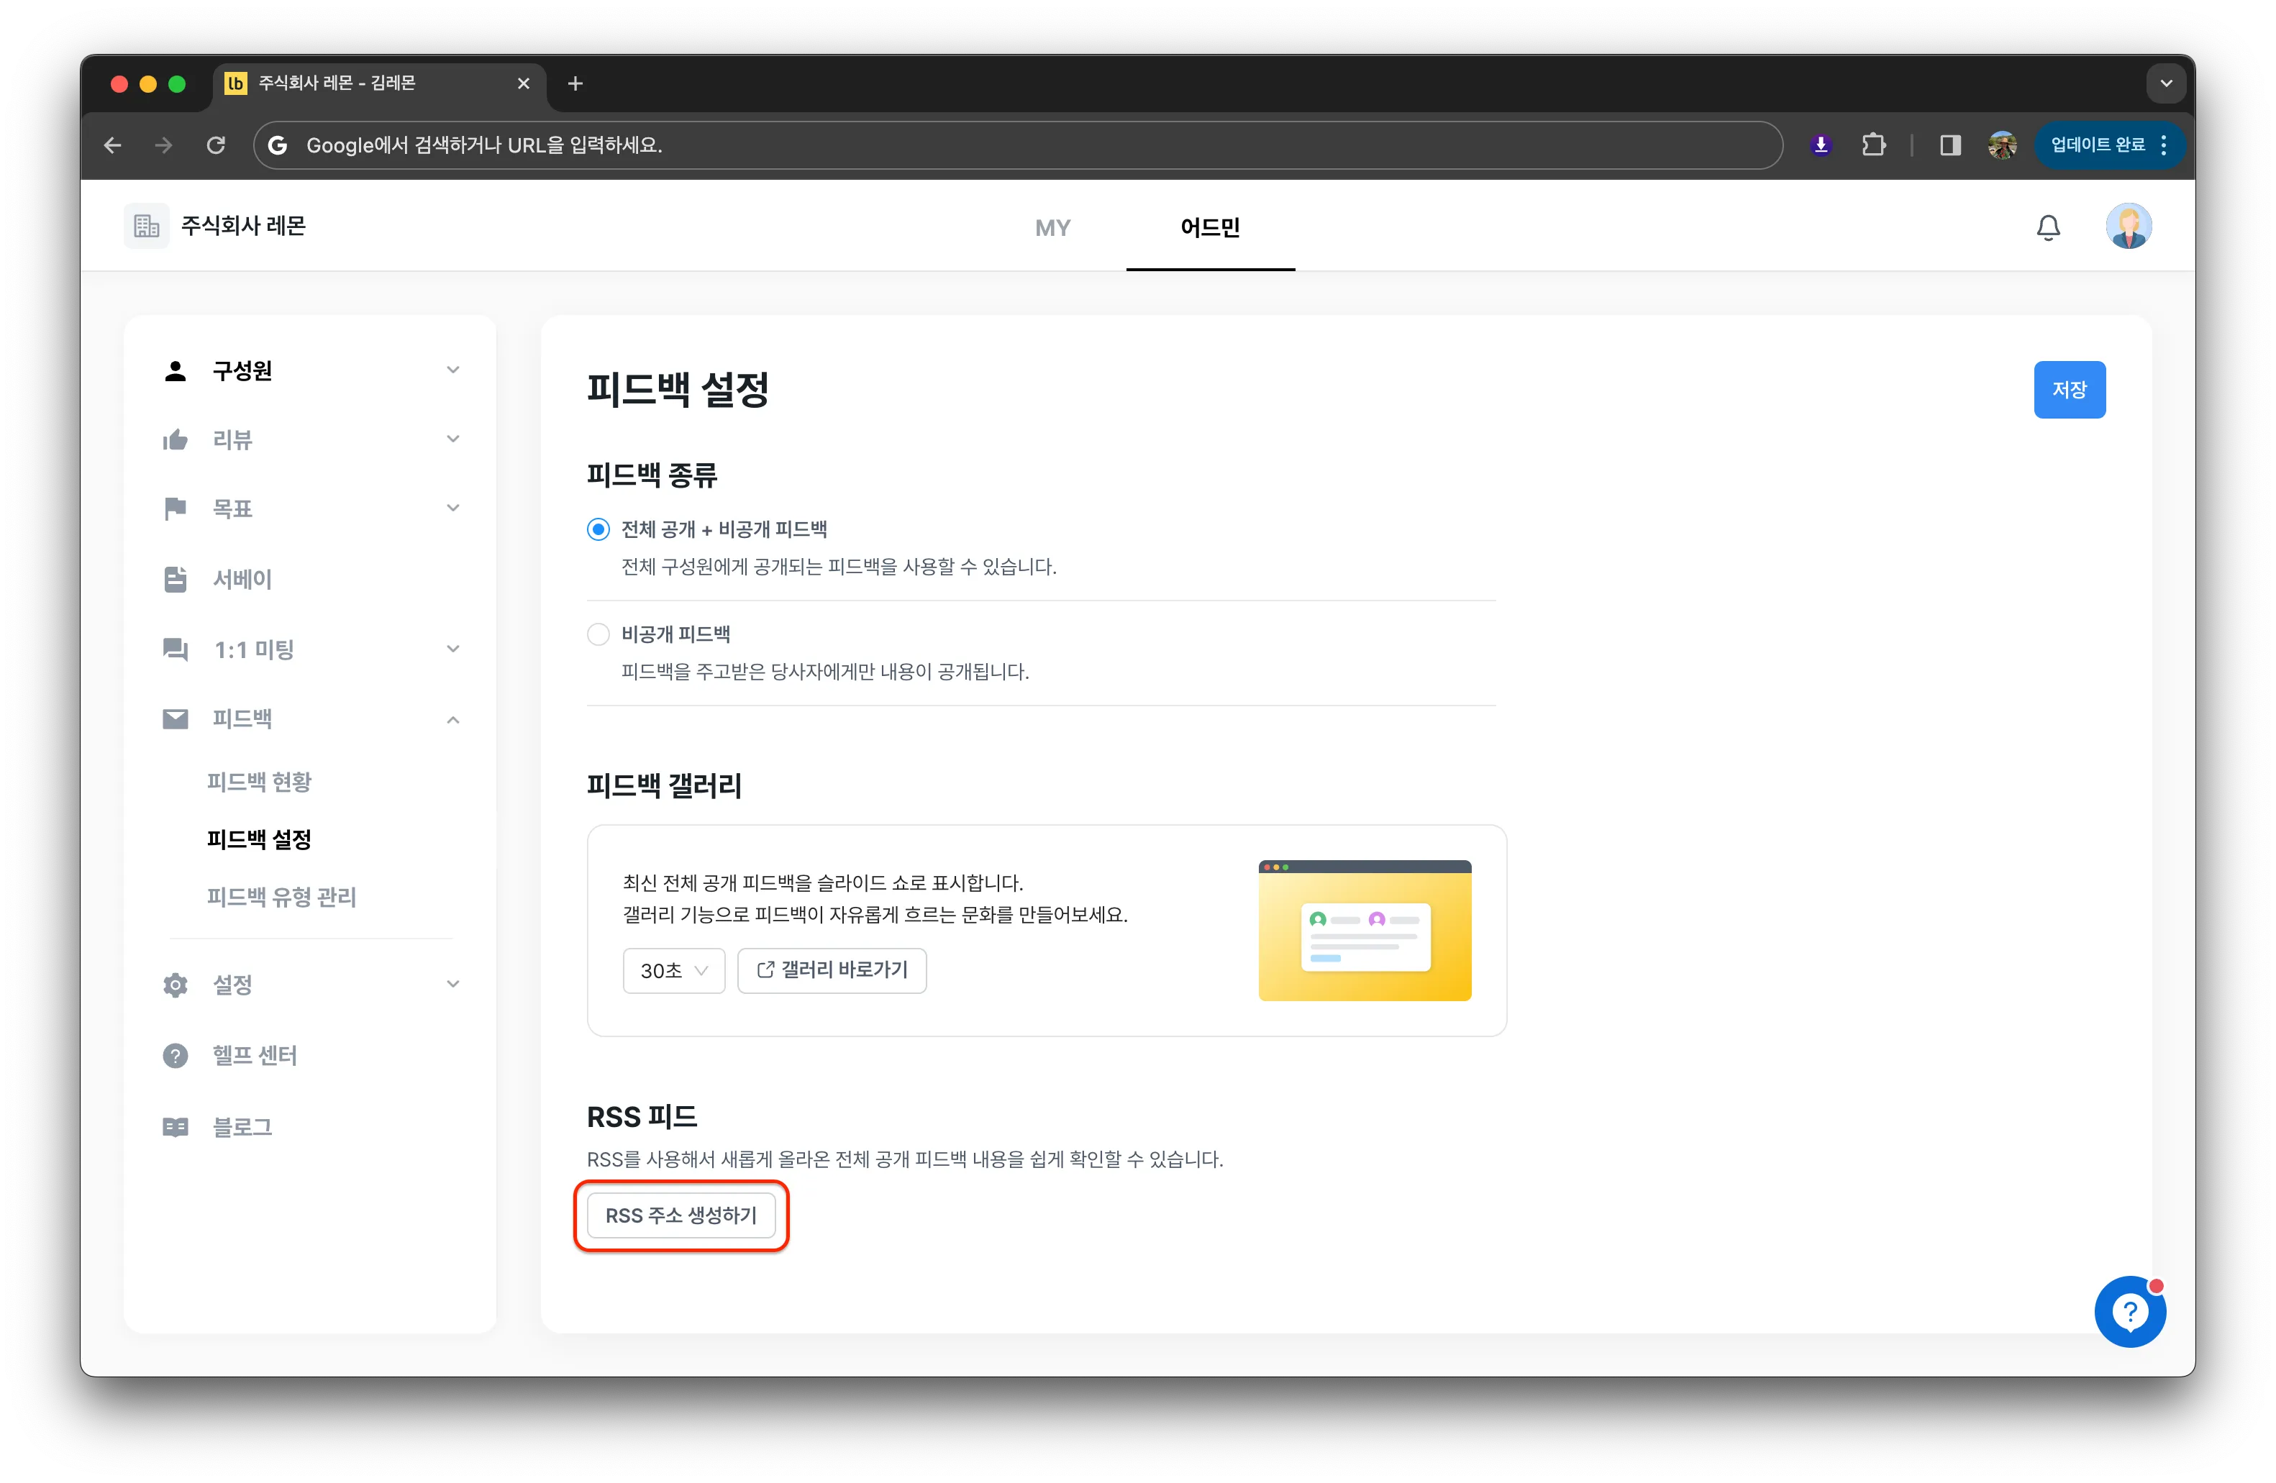2276x1483 pixels.
Task: Expand the 리뷰 menu chevron
Action: tap(453, 439)
